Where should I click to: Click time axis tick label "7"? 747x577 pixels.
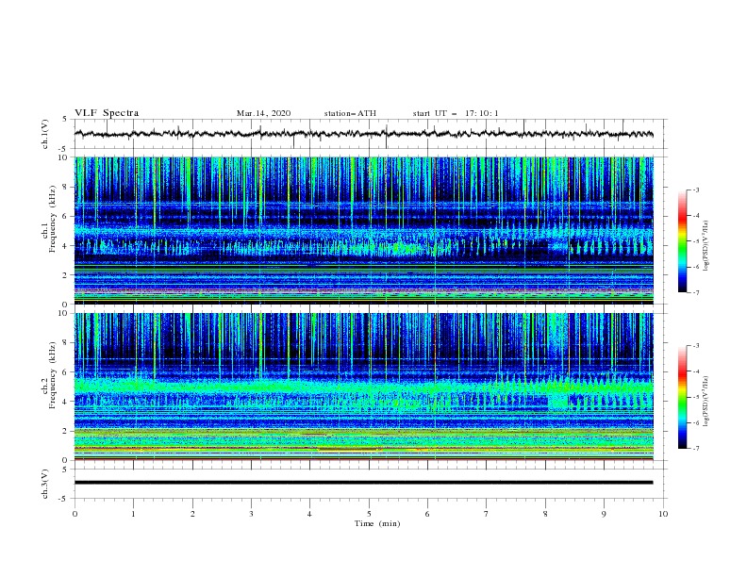[x=487, y=514]
